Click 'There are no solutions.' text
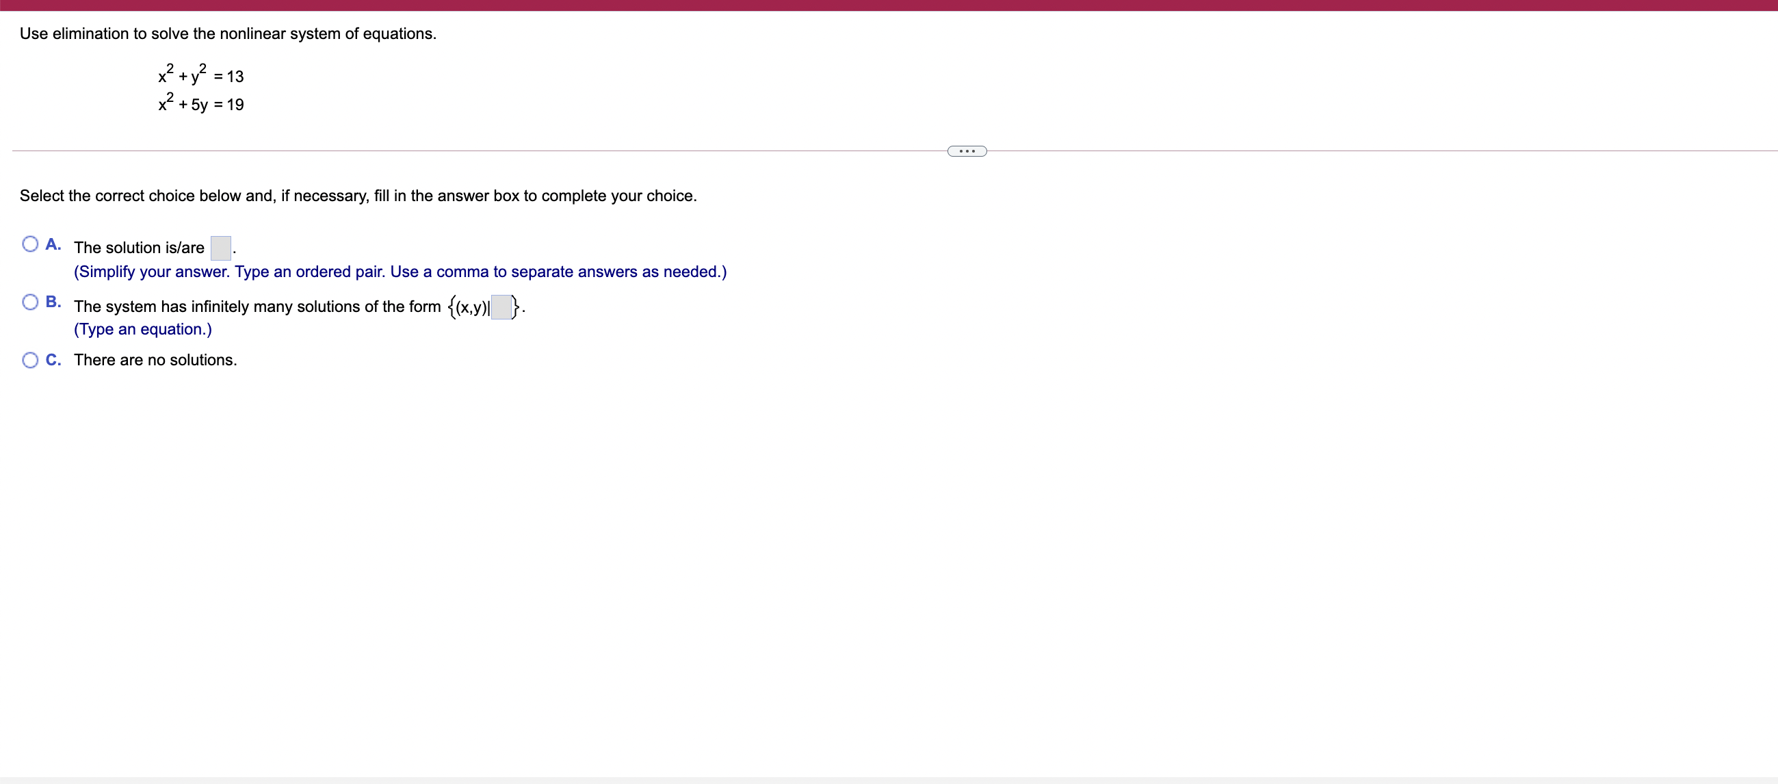This screenshot has height=784, width=1778. click(155, 361)
